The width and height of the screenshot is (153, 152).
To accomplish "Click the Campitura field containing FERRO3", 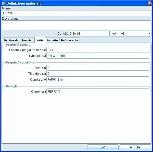I will click(x=98, y=91).
